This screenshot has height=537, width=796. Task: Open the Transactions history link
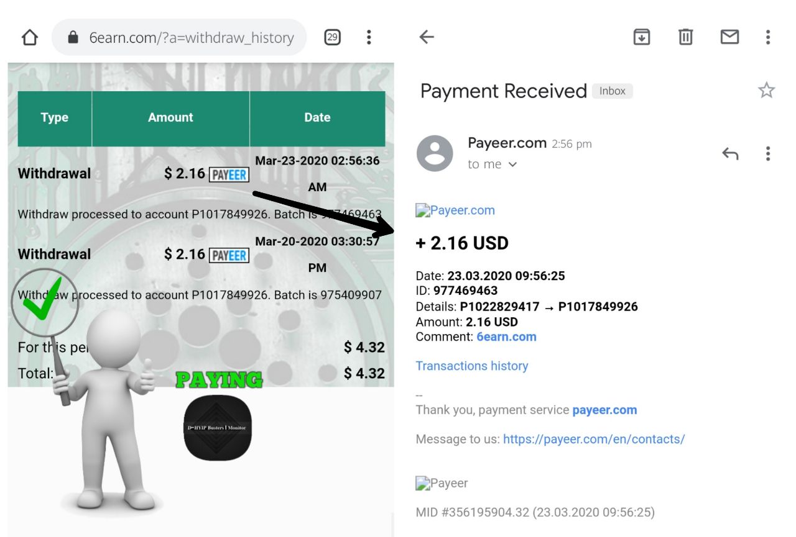[471, 366]
